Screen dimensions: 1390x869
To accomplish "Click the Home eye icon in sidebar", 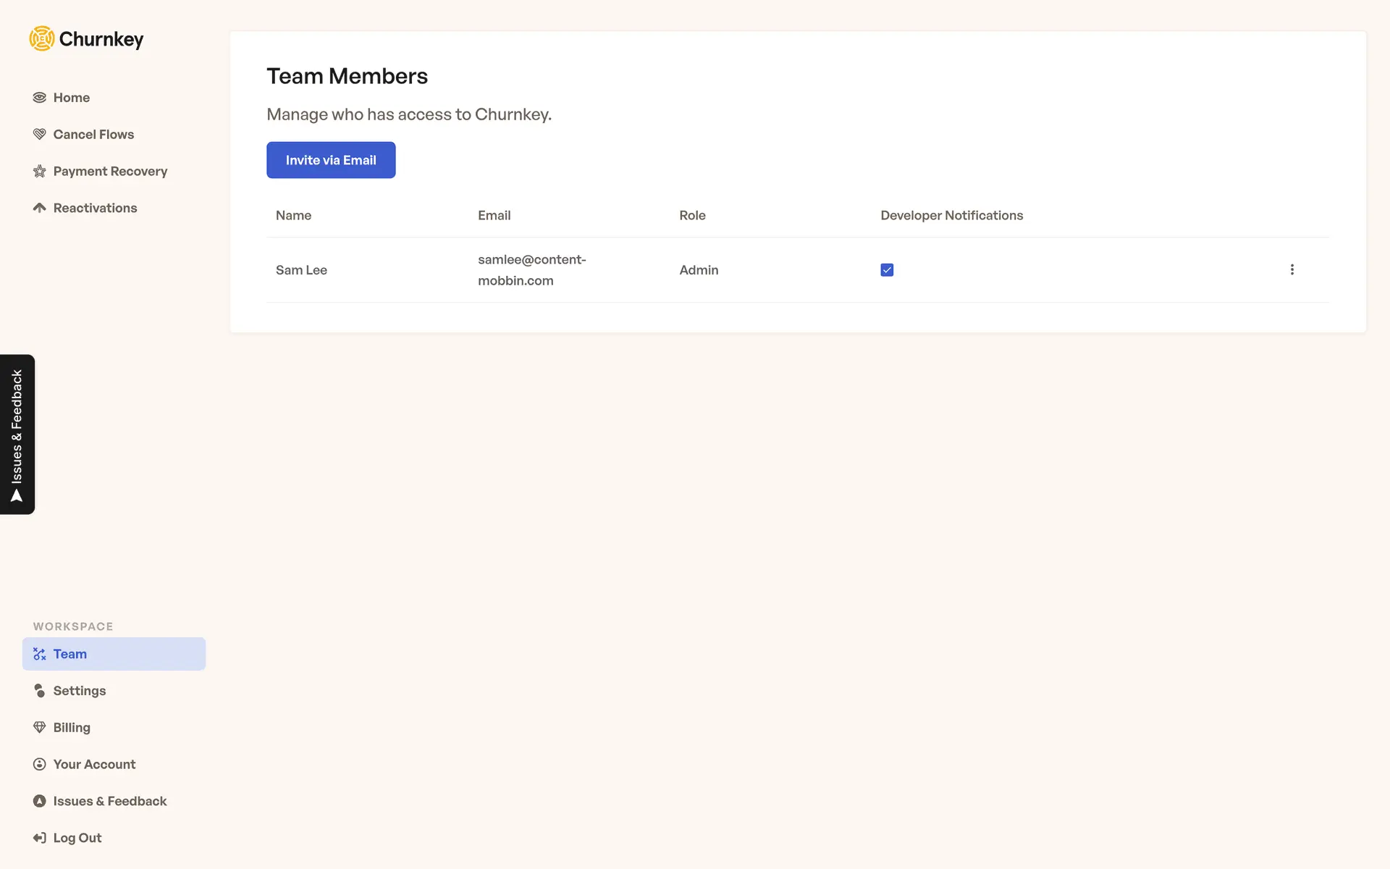I will 40,98.
